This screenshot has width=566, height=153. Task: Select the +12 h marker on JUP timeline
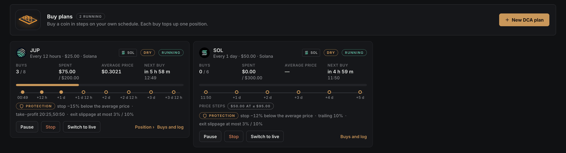pyautogui.click(x=42, y=92)
